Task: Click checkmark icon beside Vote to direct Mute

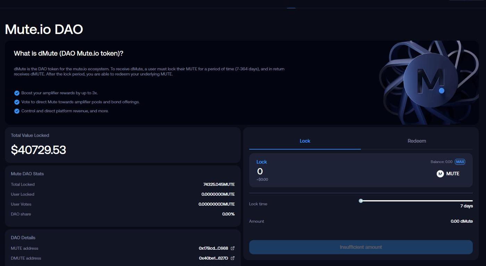Action: click(x=17, y=102)
